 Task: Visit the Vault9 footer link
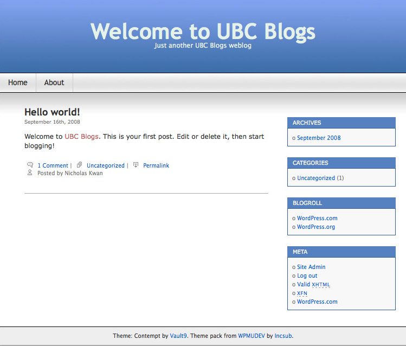[x=178, y=336]
